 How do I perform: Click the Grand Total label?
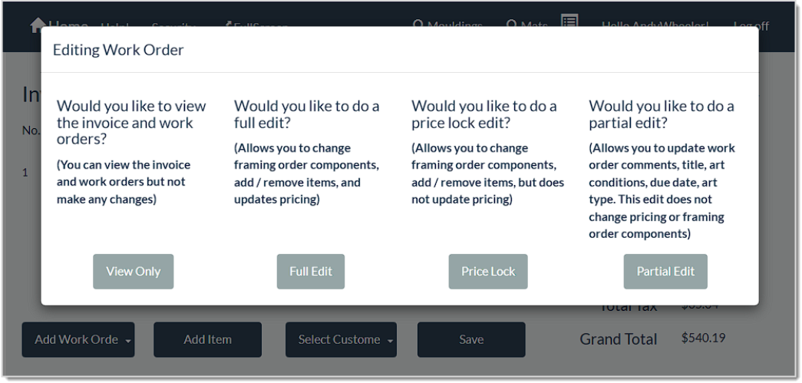[619, 339]
